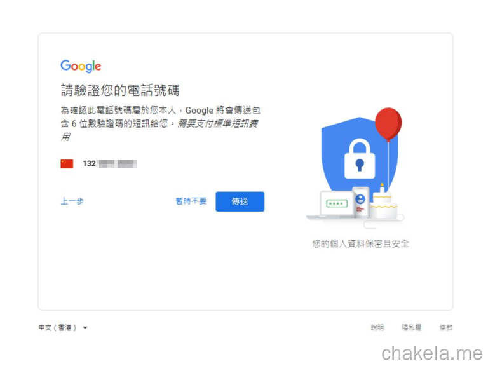Click the China flag icon
Viewport: 488px width, 366px height.
coord(67,164)
